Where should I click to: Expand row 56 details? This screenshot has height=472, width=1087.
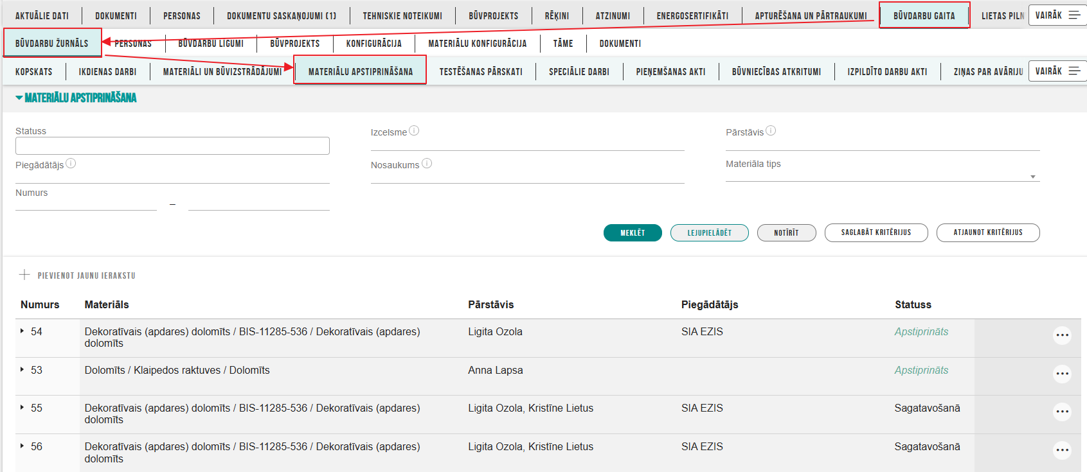[x=22, y=446]
